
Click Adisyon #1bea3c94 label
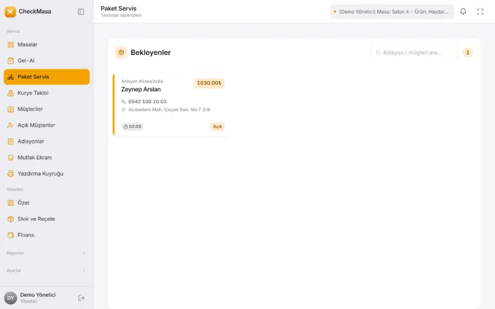tap(142, 82)
